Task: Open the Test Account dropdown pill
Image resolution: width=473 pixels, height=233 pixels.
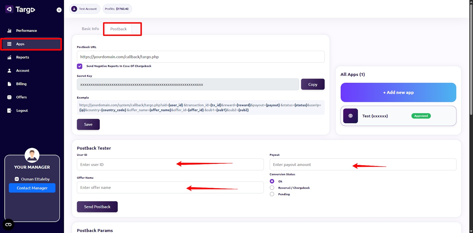Action: (x=85, y=9)
